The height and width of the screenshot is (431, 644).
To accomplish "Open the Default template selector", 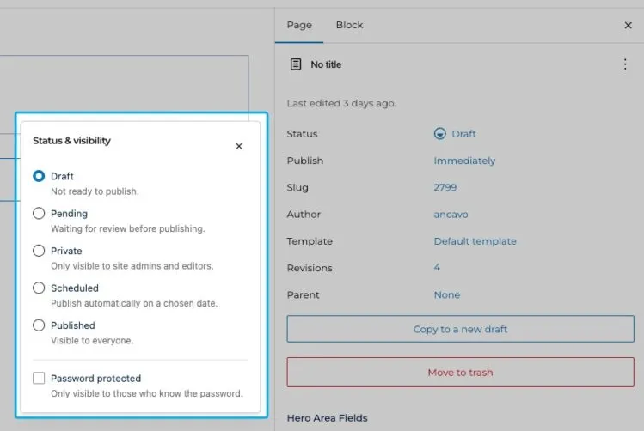I will coord(475,241).
